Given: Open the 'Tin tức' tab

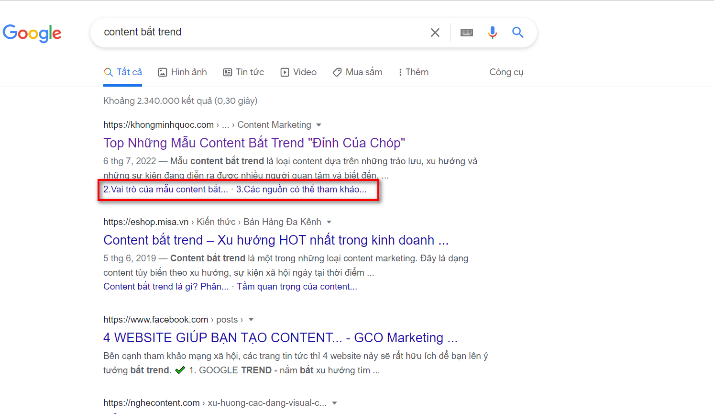Looking at the screenshot, I should point(243,72).
